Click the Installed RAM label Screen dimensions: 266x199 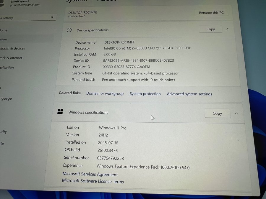tap(85, 55)
